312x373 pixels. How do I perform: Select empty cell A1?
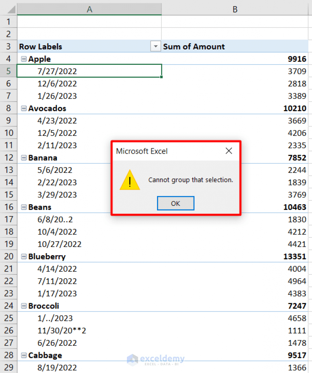(x=89, y=22)
